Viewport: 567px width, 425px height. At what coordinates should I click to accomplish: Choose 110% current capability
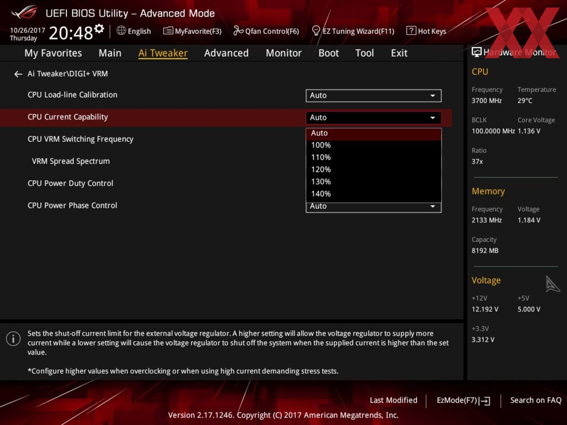coord(374,157)
